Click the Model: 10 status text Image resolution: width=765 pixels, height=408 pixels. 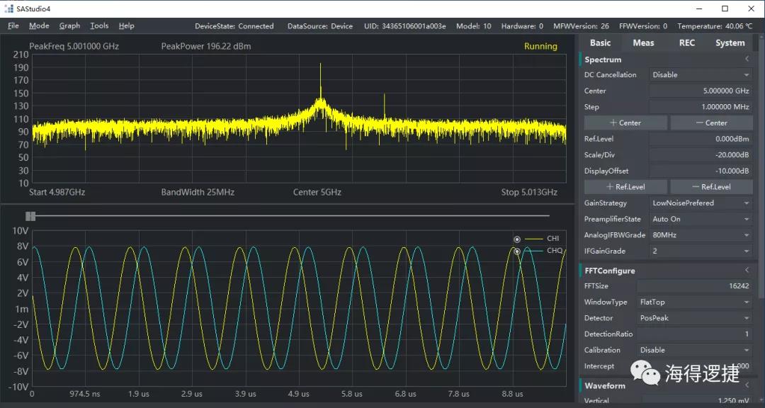pyautogui.click(x=474, y=26)
